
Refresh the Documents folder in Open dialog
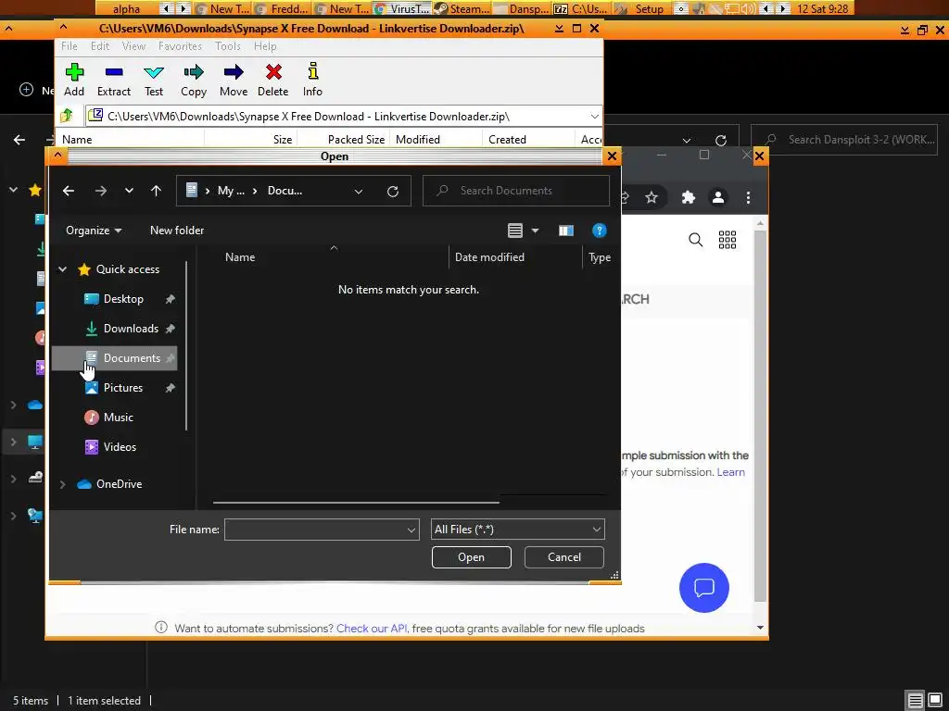pyautogui.click(x=393, y=191)
